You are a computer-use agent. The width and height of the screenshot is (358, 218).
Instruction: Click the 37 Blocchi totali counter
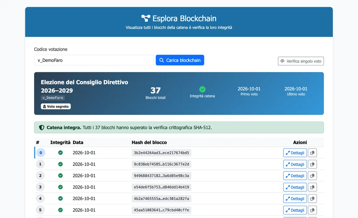pos(156,93)
